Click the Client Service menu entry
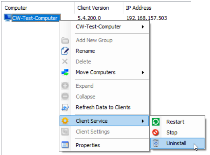The height and width of the screenshot is (155, 210). coord(104,121)
